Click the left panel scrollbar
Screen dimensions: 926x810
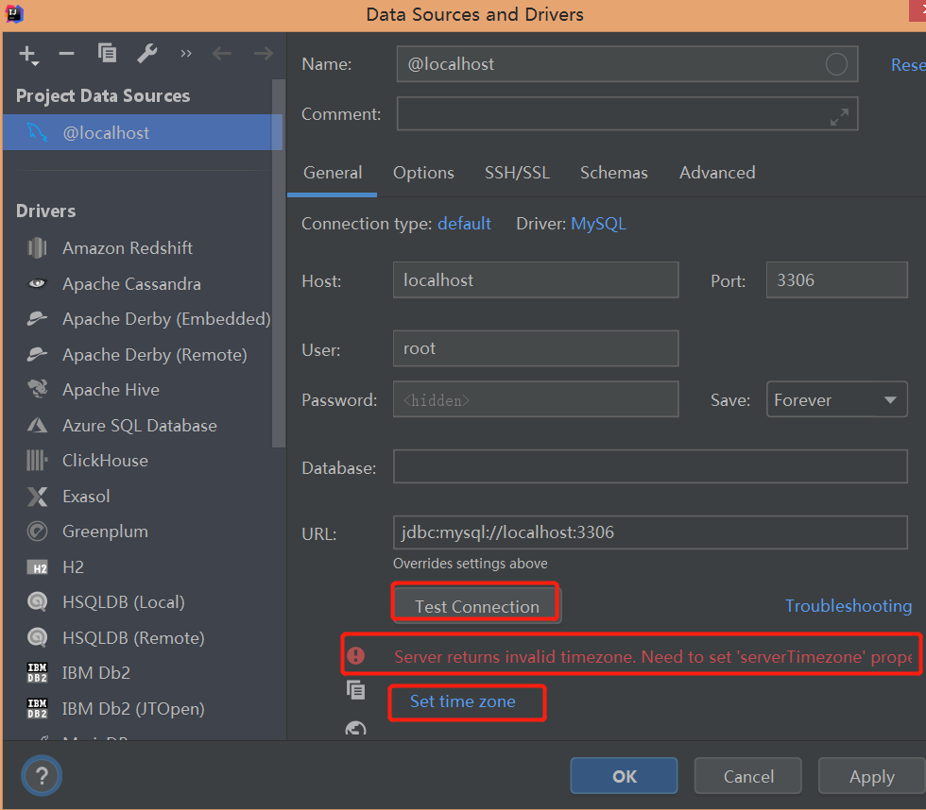[278, 263]
